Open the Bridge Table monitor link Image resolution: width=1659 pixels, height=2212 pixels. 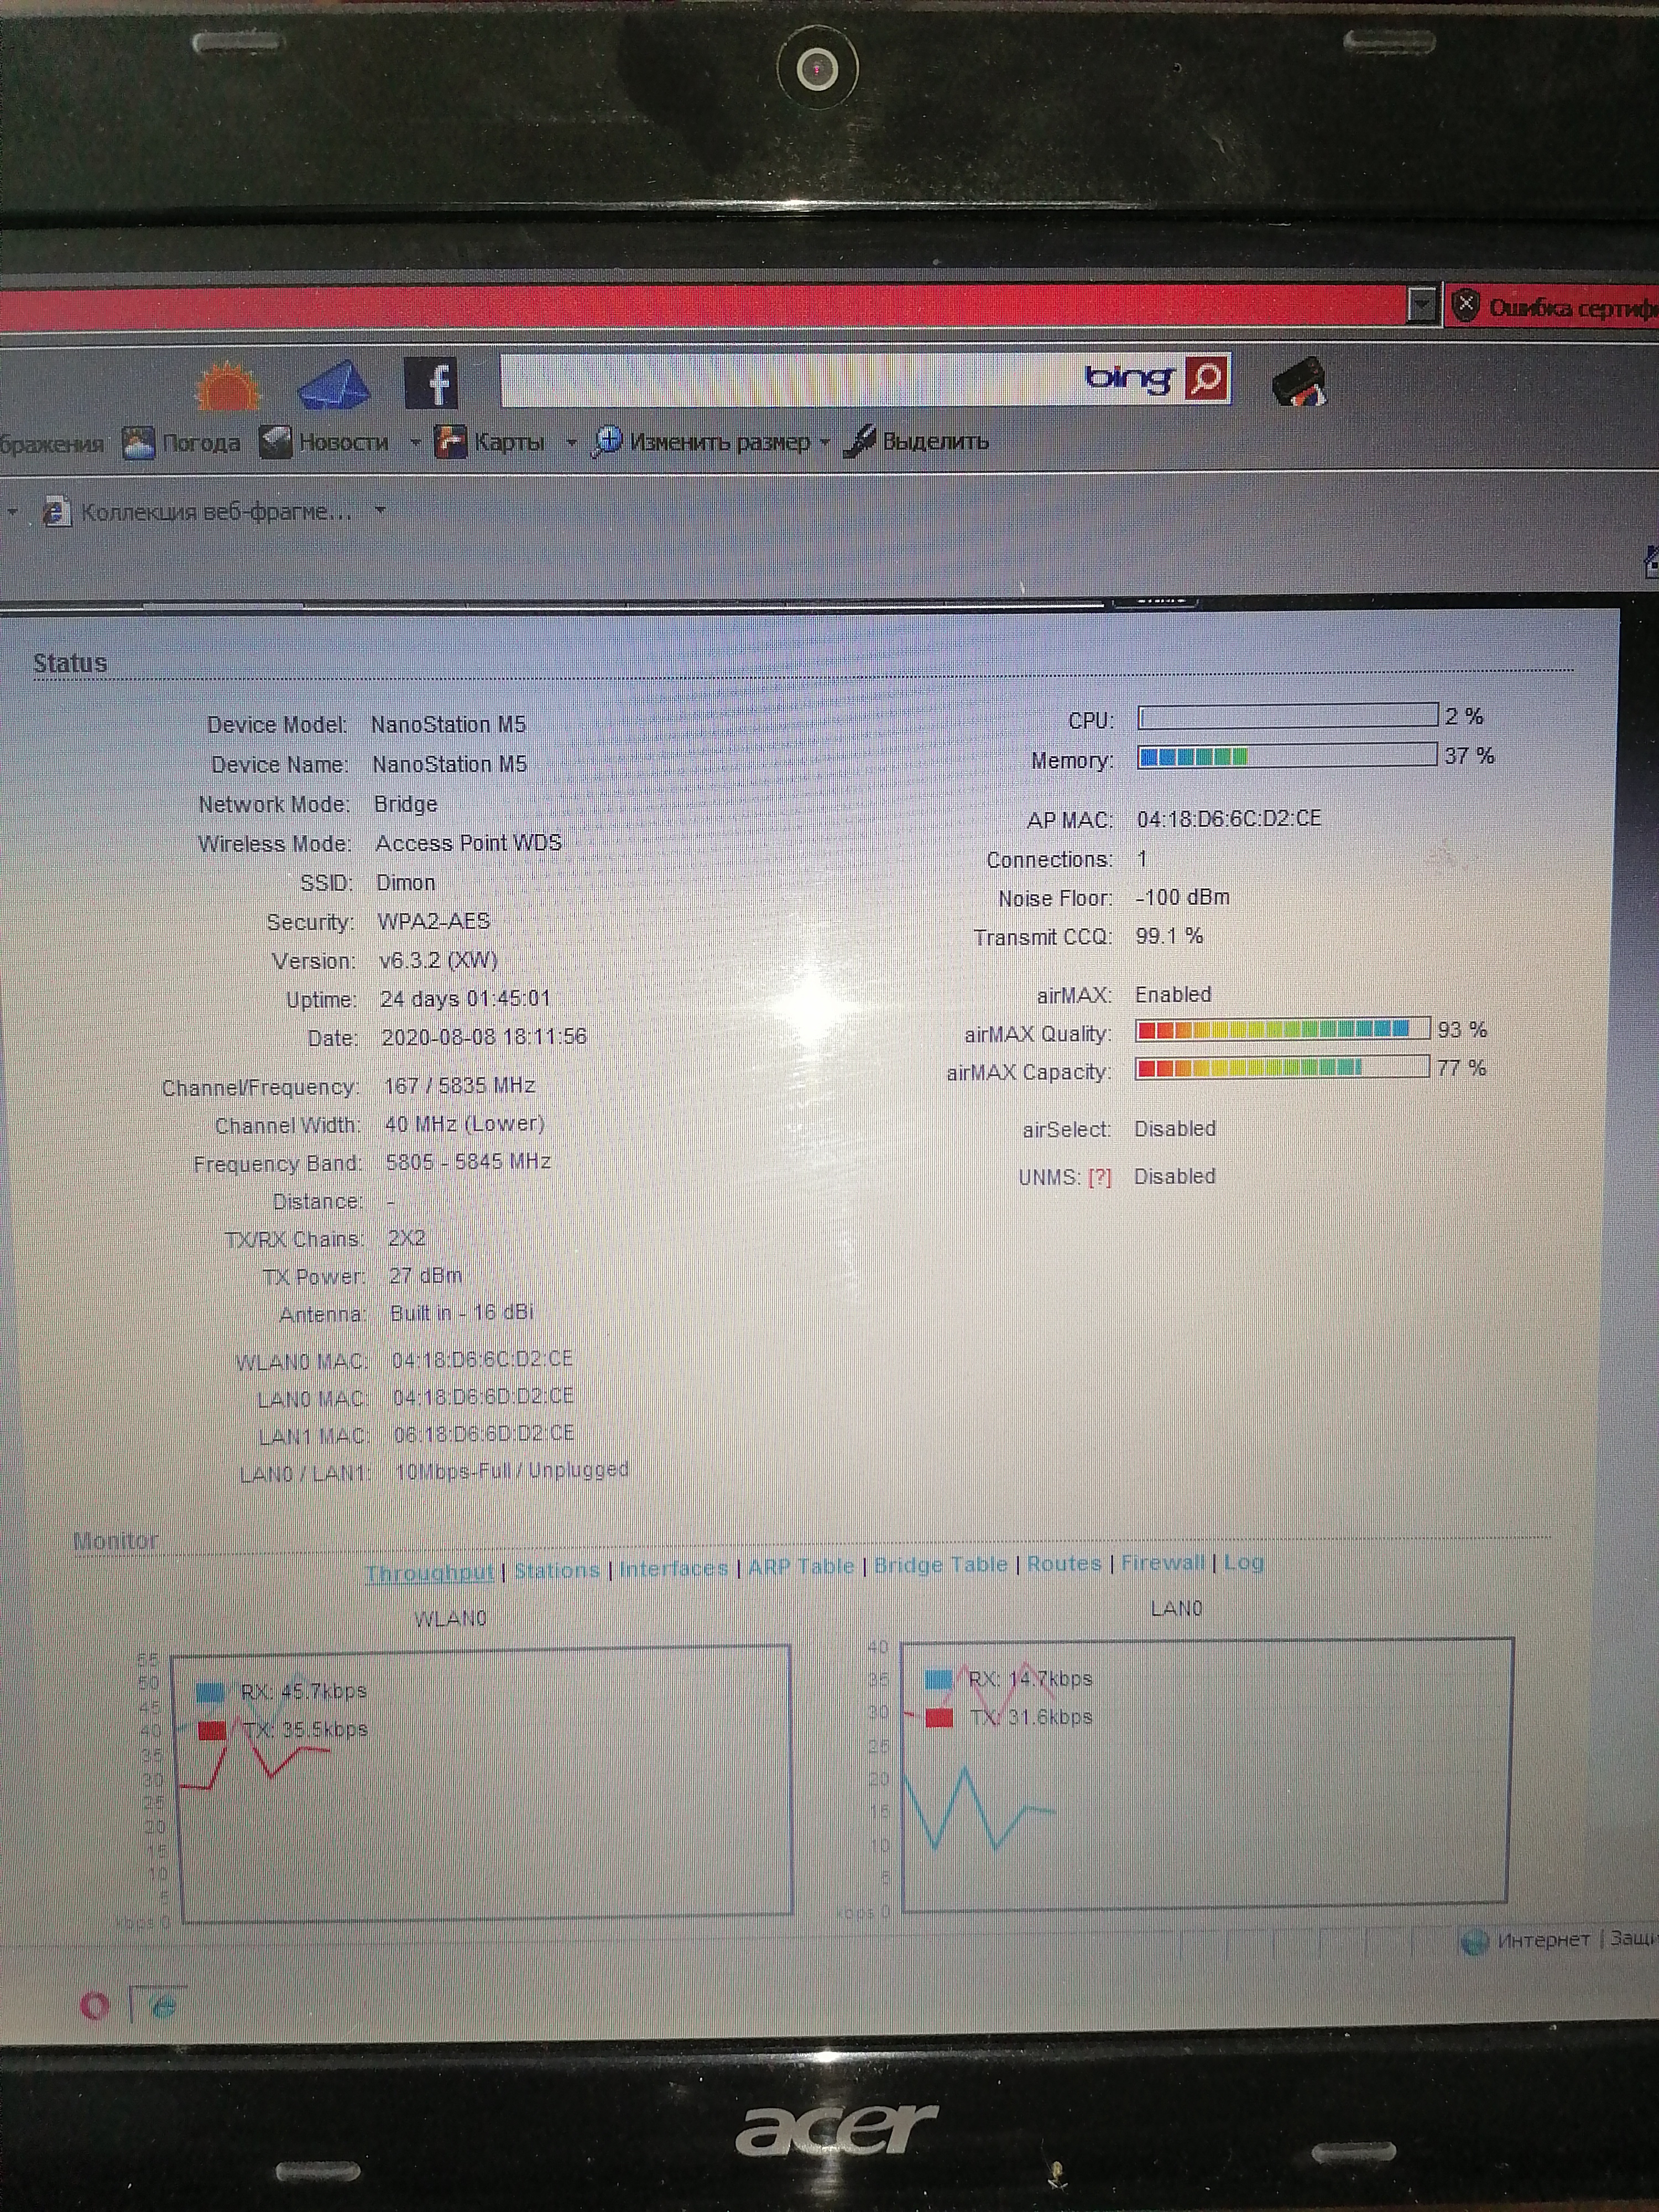pos(940,1565)
